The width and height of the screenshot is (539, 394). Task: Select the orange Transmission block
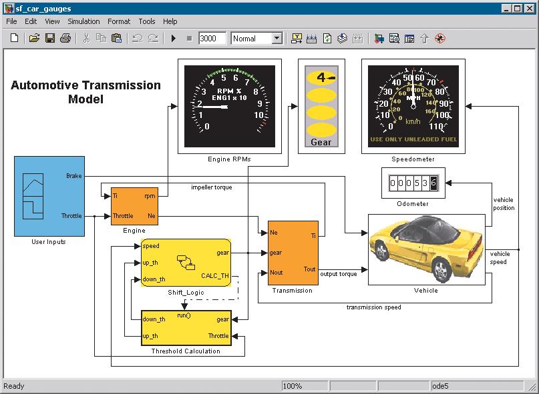coord(293,253)
